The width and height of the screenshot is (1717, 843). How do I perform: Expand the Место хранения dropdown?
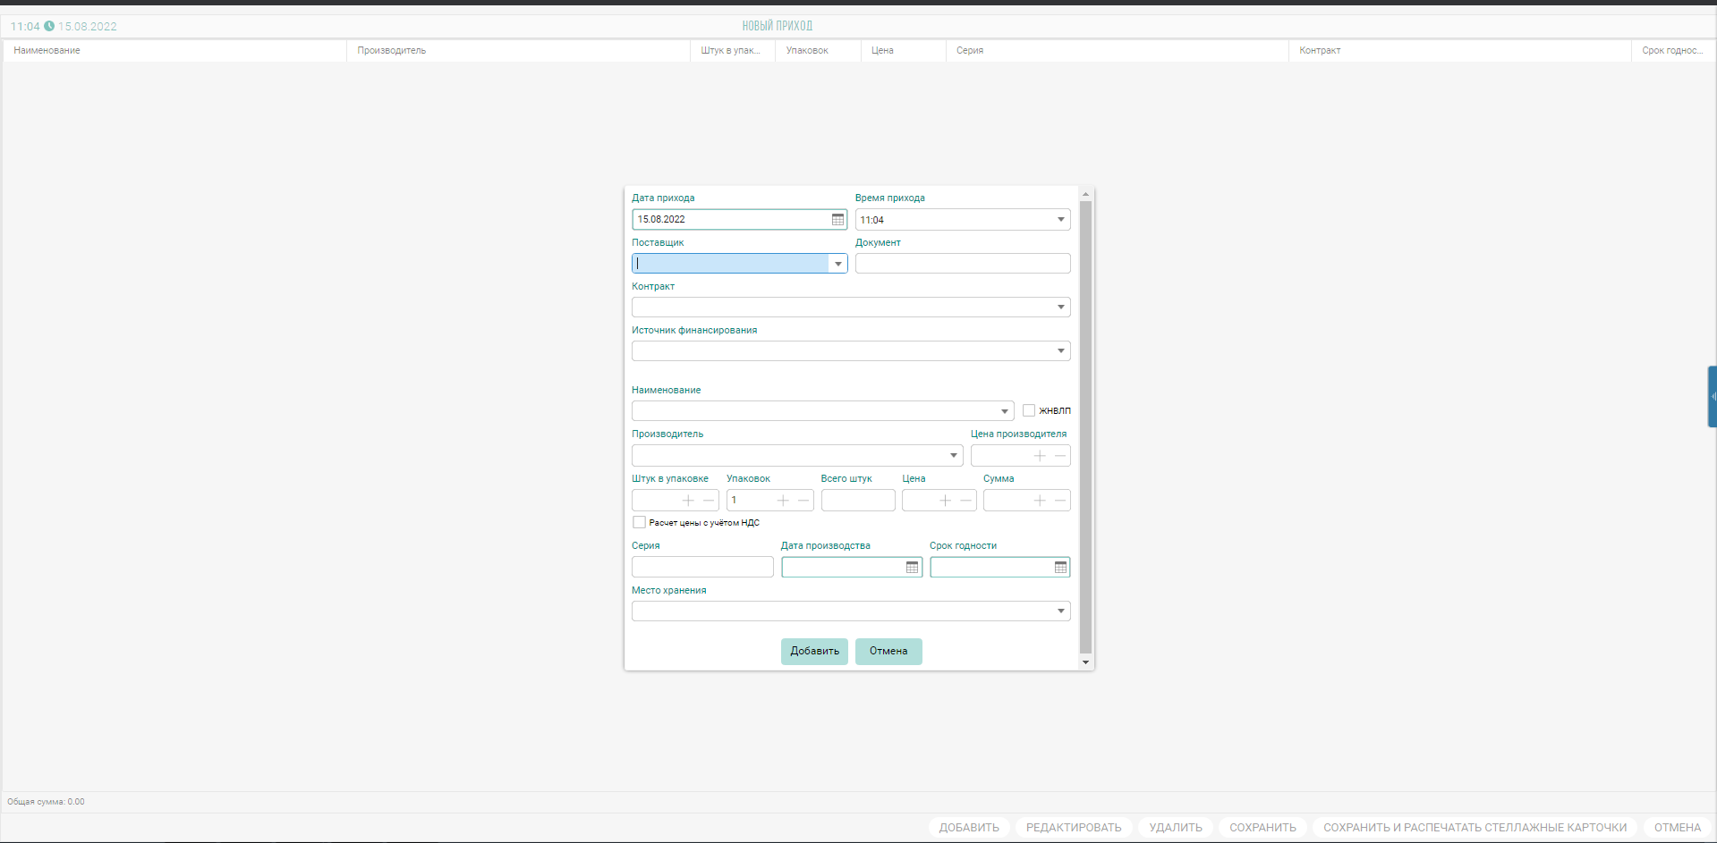click(1060, 611)
